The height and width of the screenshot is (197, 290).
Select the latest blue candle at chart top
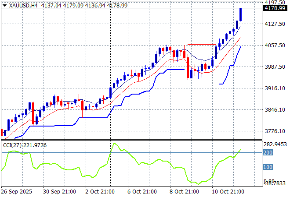(241, 14)
